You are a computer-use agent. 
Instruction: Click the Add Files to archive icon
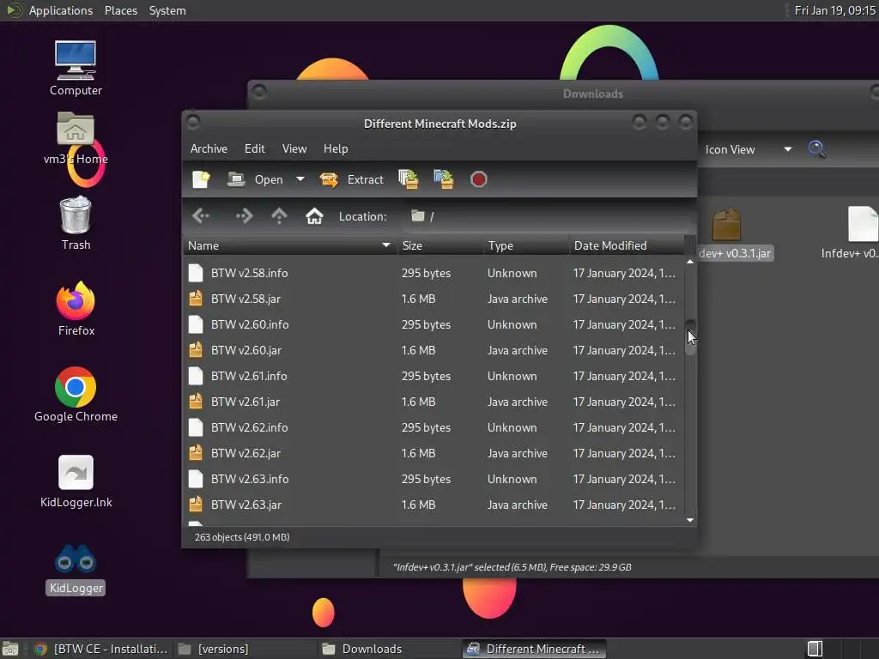tap(408, 179)
